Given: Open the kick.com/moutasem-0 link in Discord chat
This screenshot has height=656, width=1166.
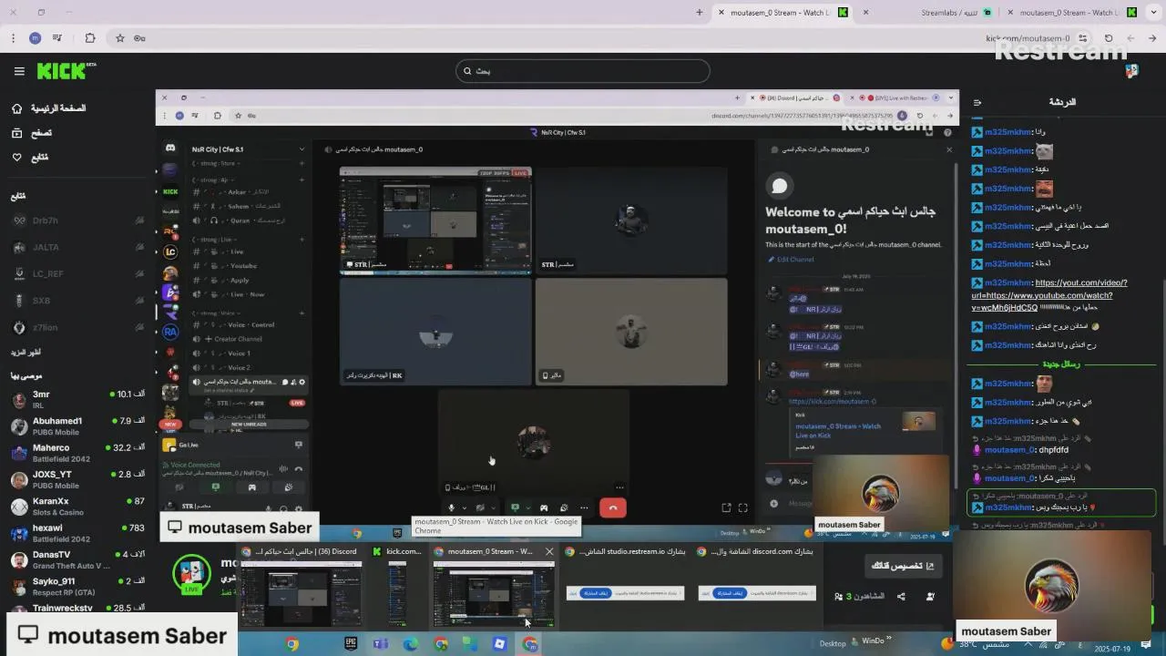Looking at the screenshot, I should pyautogui.click(x=833, y=402).
